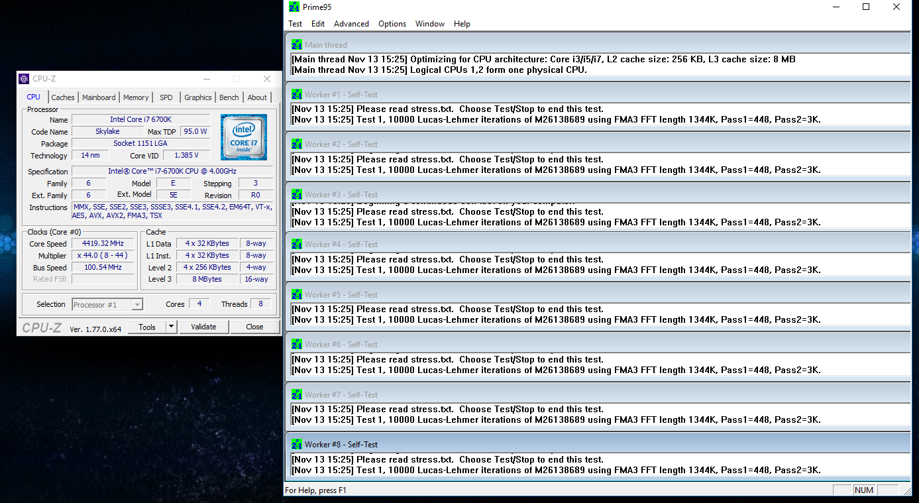This screenshot has height=503, width=919.
Task: Click the Threads count value 8
Action: [260, 304]
